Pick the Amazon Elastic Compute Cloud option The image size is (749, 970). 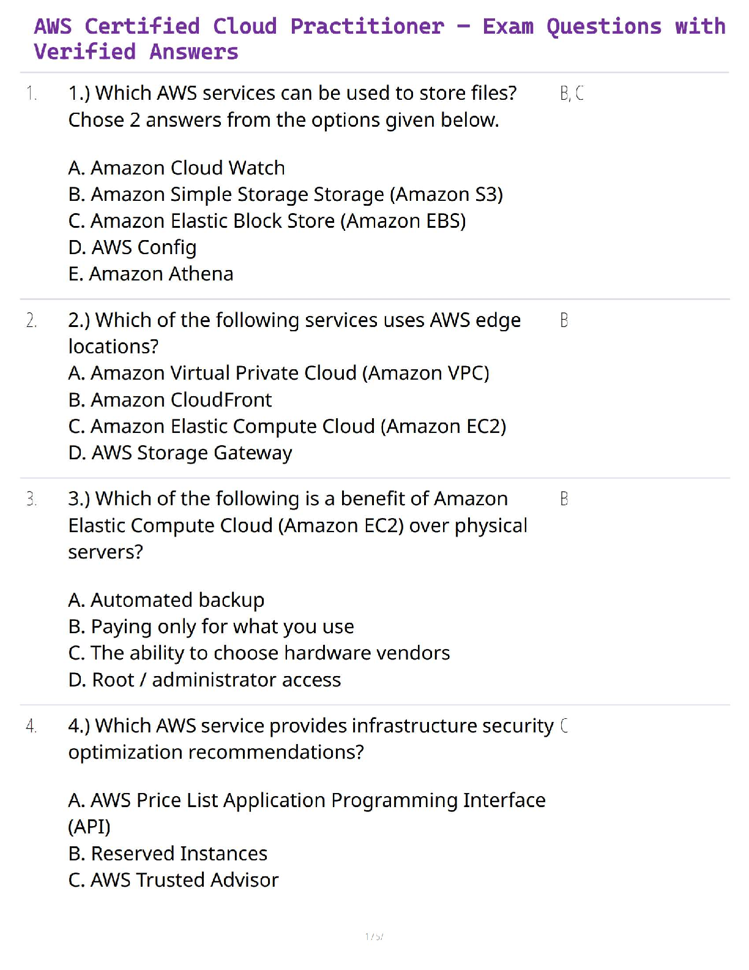click(x=287, y=426)
